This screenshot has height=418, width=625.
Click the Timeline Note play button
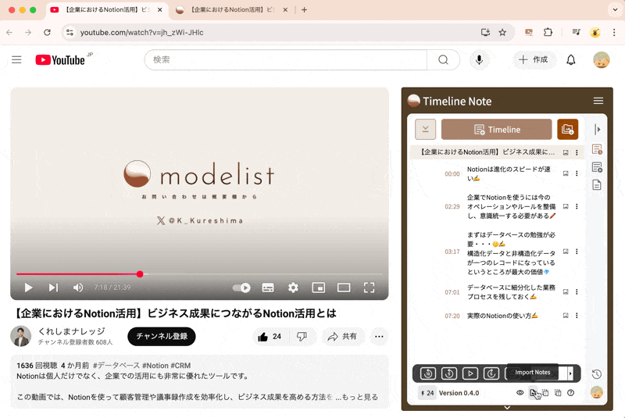470,373
